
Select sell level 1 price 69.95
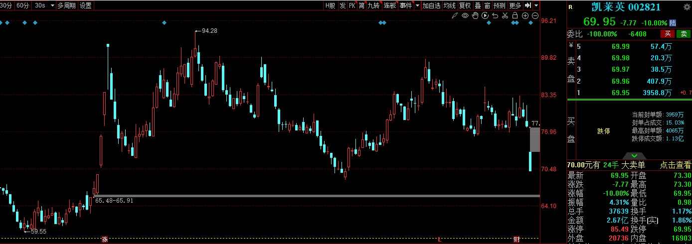621,93
